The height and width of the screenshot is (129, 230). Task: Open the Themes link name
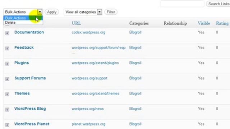tap(22, 93)
